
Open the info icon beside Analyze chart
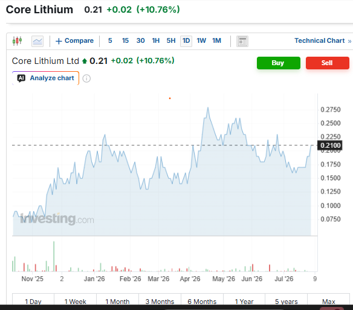[86, 78]
